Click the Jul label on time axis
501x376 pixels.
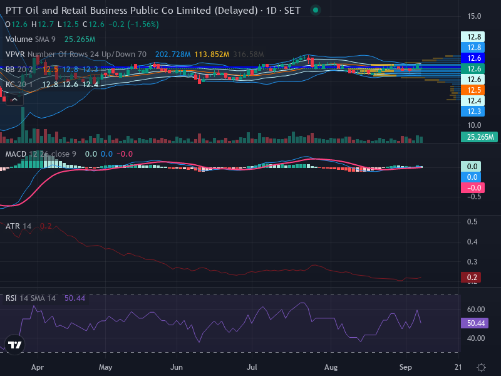pyautogui.click(x=252, y=367)
